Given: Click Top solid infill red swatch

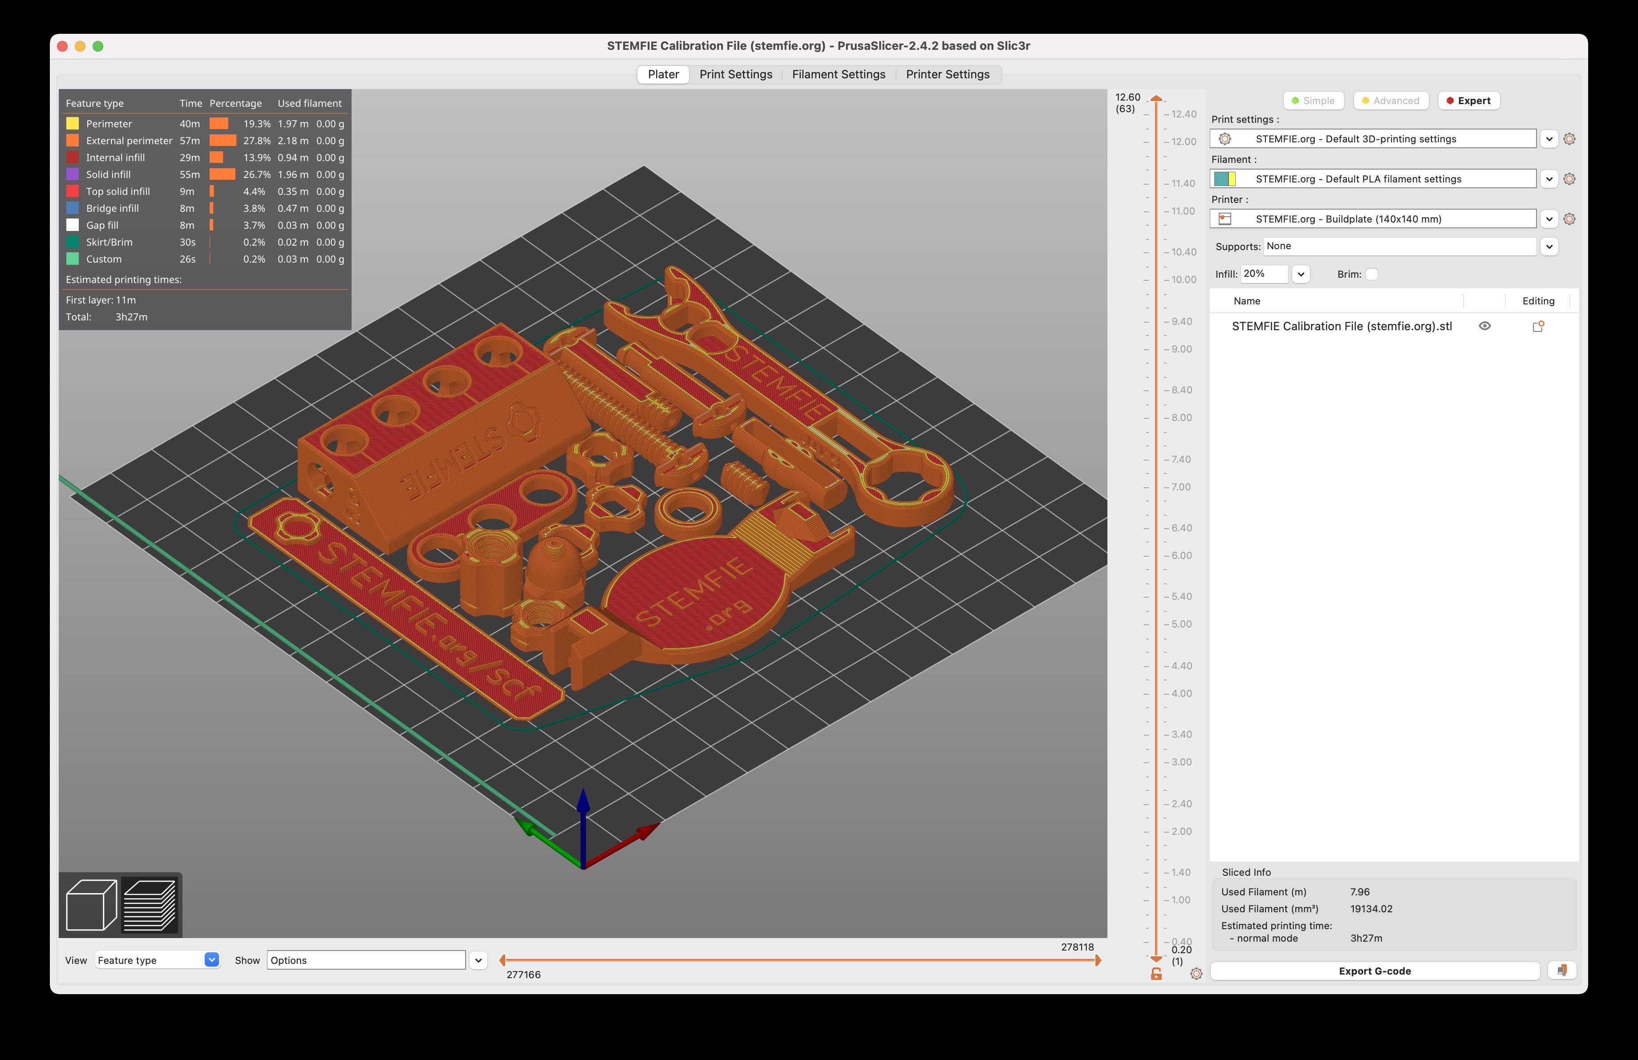Looking at the screenshot, I should pos(72,191).
